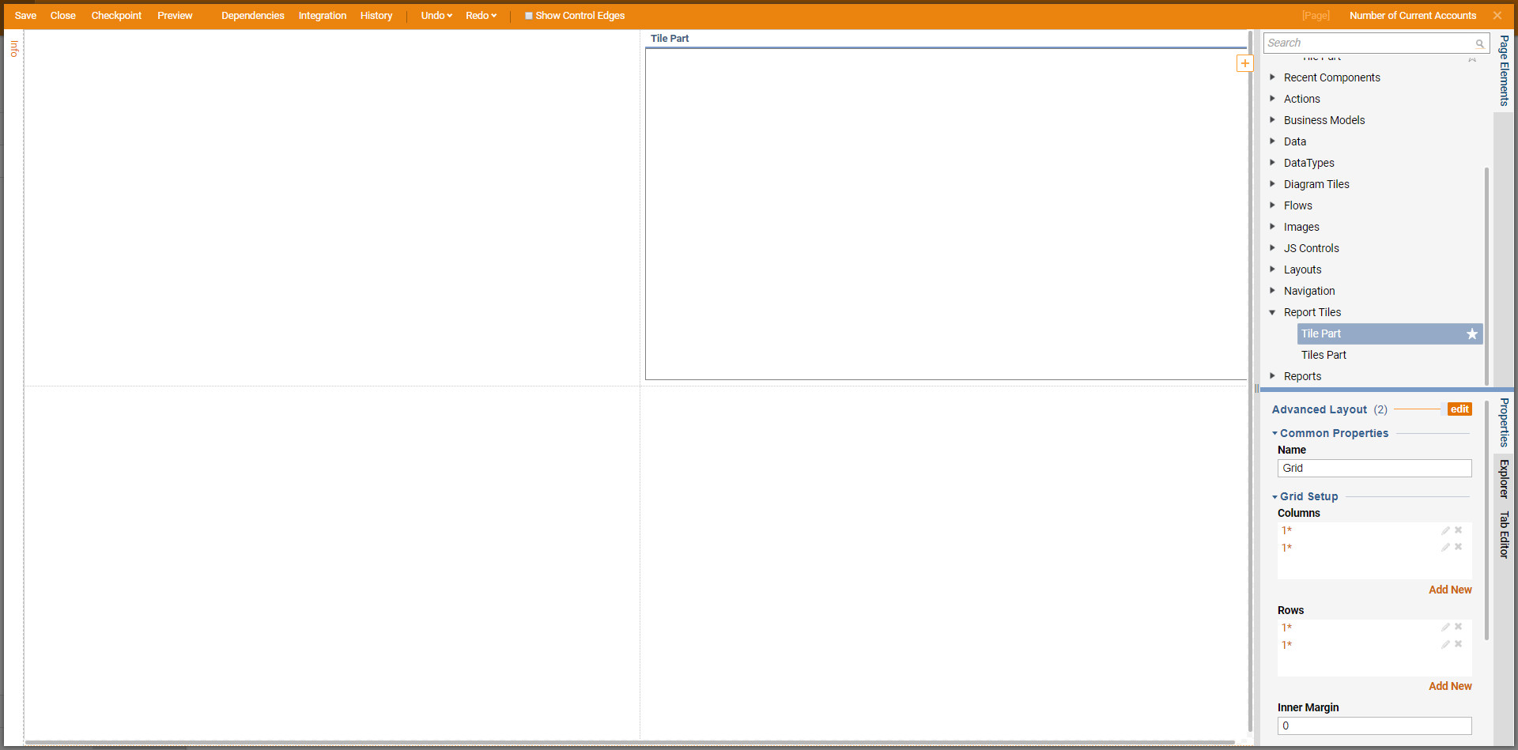The image size is (1518, 750).
Task: Click the Page Elements list vertical scrollbar
Action: (1486, 275)
